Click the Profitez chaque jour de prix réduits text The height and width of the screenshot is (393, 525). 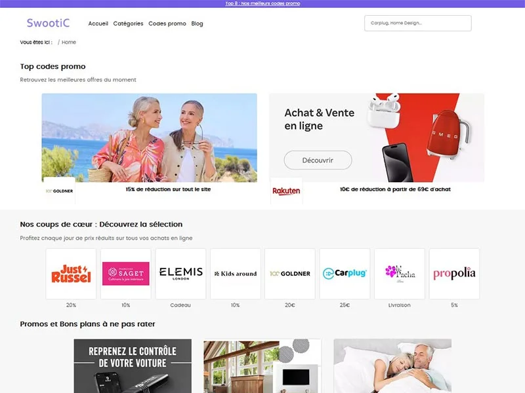(106, 238)
